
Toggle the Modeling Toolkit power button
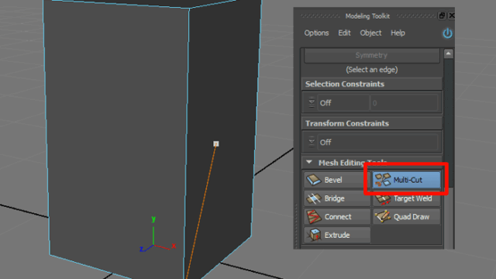click(x=447, y=33)
